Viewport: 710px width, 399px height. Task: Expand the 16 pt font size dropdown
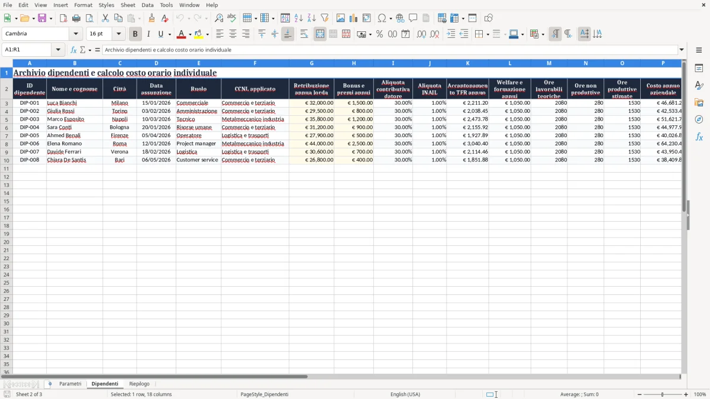pyautogui.click(x=118, y=34)
